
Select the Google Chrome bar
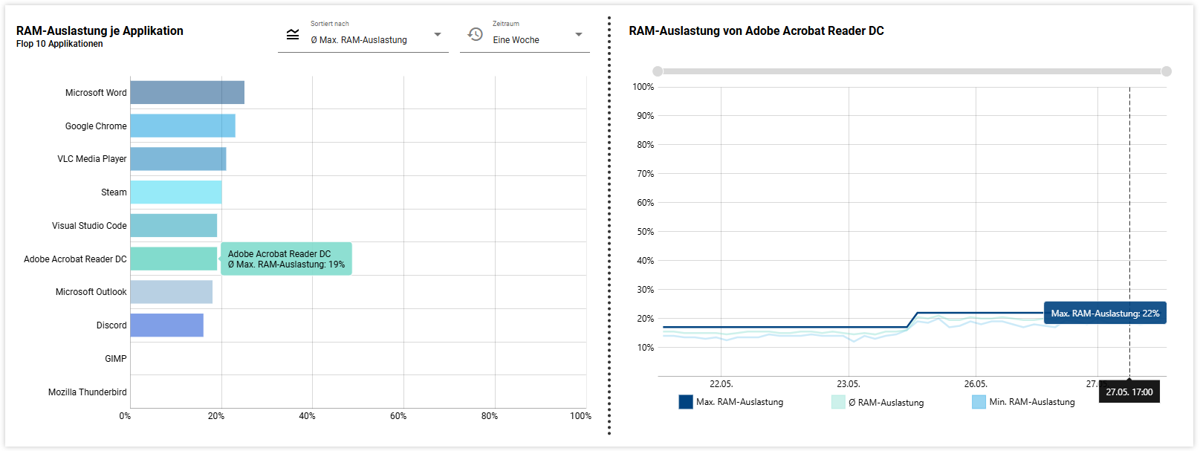coord(183,126)
